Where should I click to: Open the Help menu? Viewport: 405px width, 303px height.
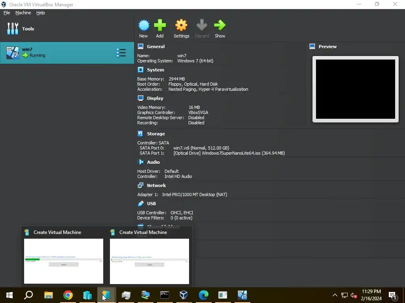coord(41,13)
